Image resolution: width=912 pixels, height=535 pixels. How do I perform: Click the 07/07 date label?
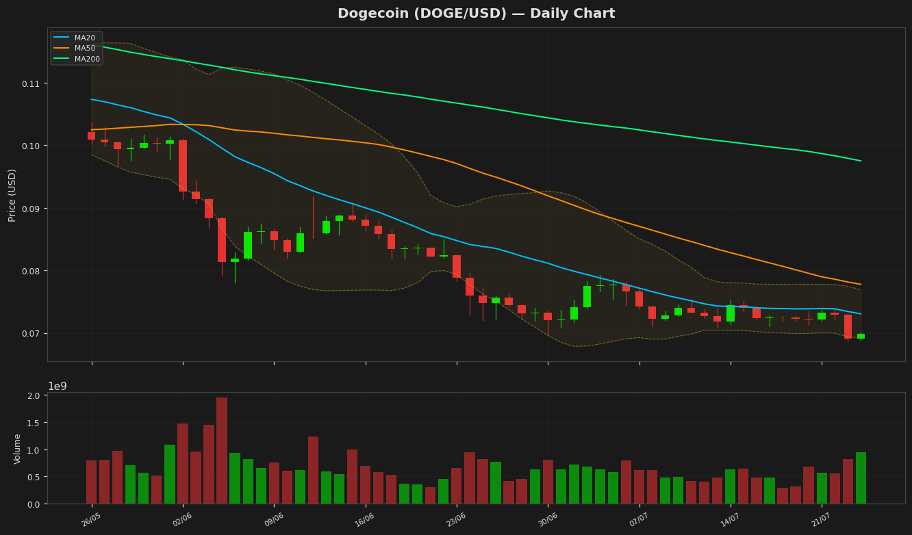(639, 520)
